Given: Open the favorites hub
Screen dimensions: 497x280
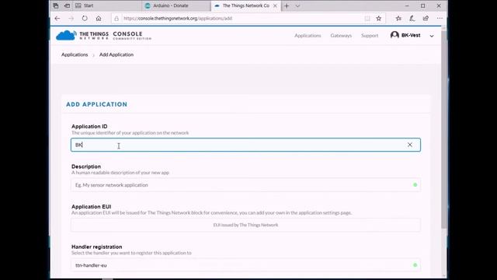Looking at the screenshot, I should 398,19.
